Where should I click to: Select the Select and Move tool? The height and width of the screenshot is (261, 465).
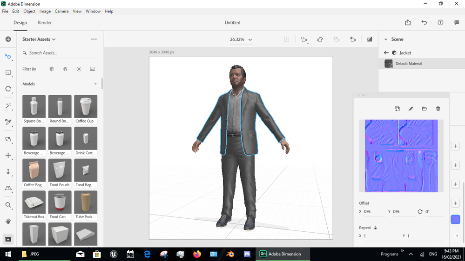[x=8, y=57]
